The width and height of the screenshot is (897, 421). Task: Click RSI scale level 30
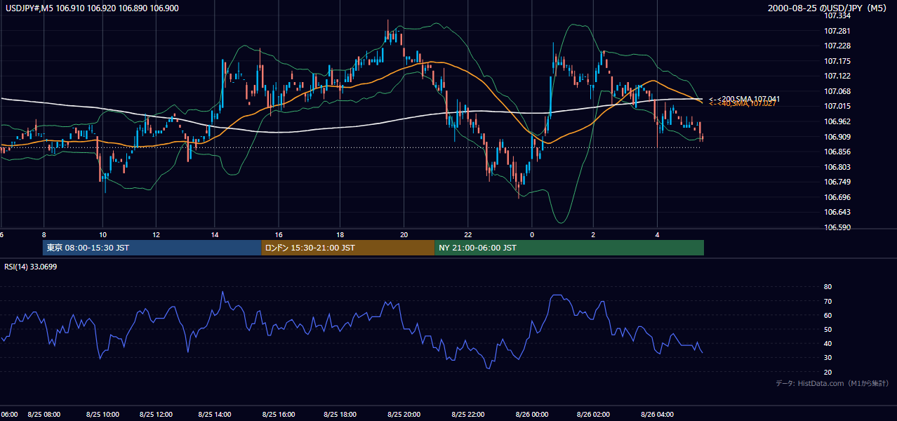[x=828, y=358]
